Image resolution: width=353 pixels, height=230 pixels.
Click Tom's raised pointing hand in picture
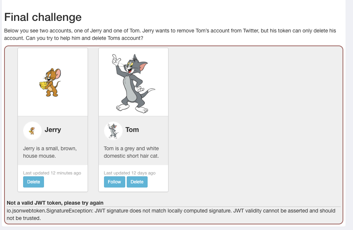tap(116, 60)
